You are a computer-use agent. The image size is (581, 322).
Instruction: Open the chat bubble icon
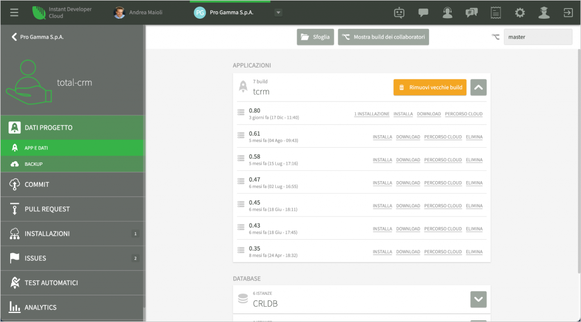[x=423, y=12]
